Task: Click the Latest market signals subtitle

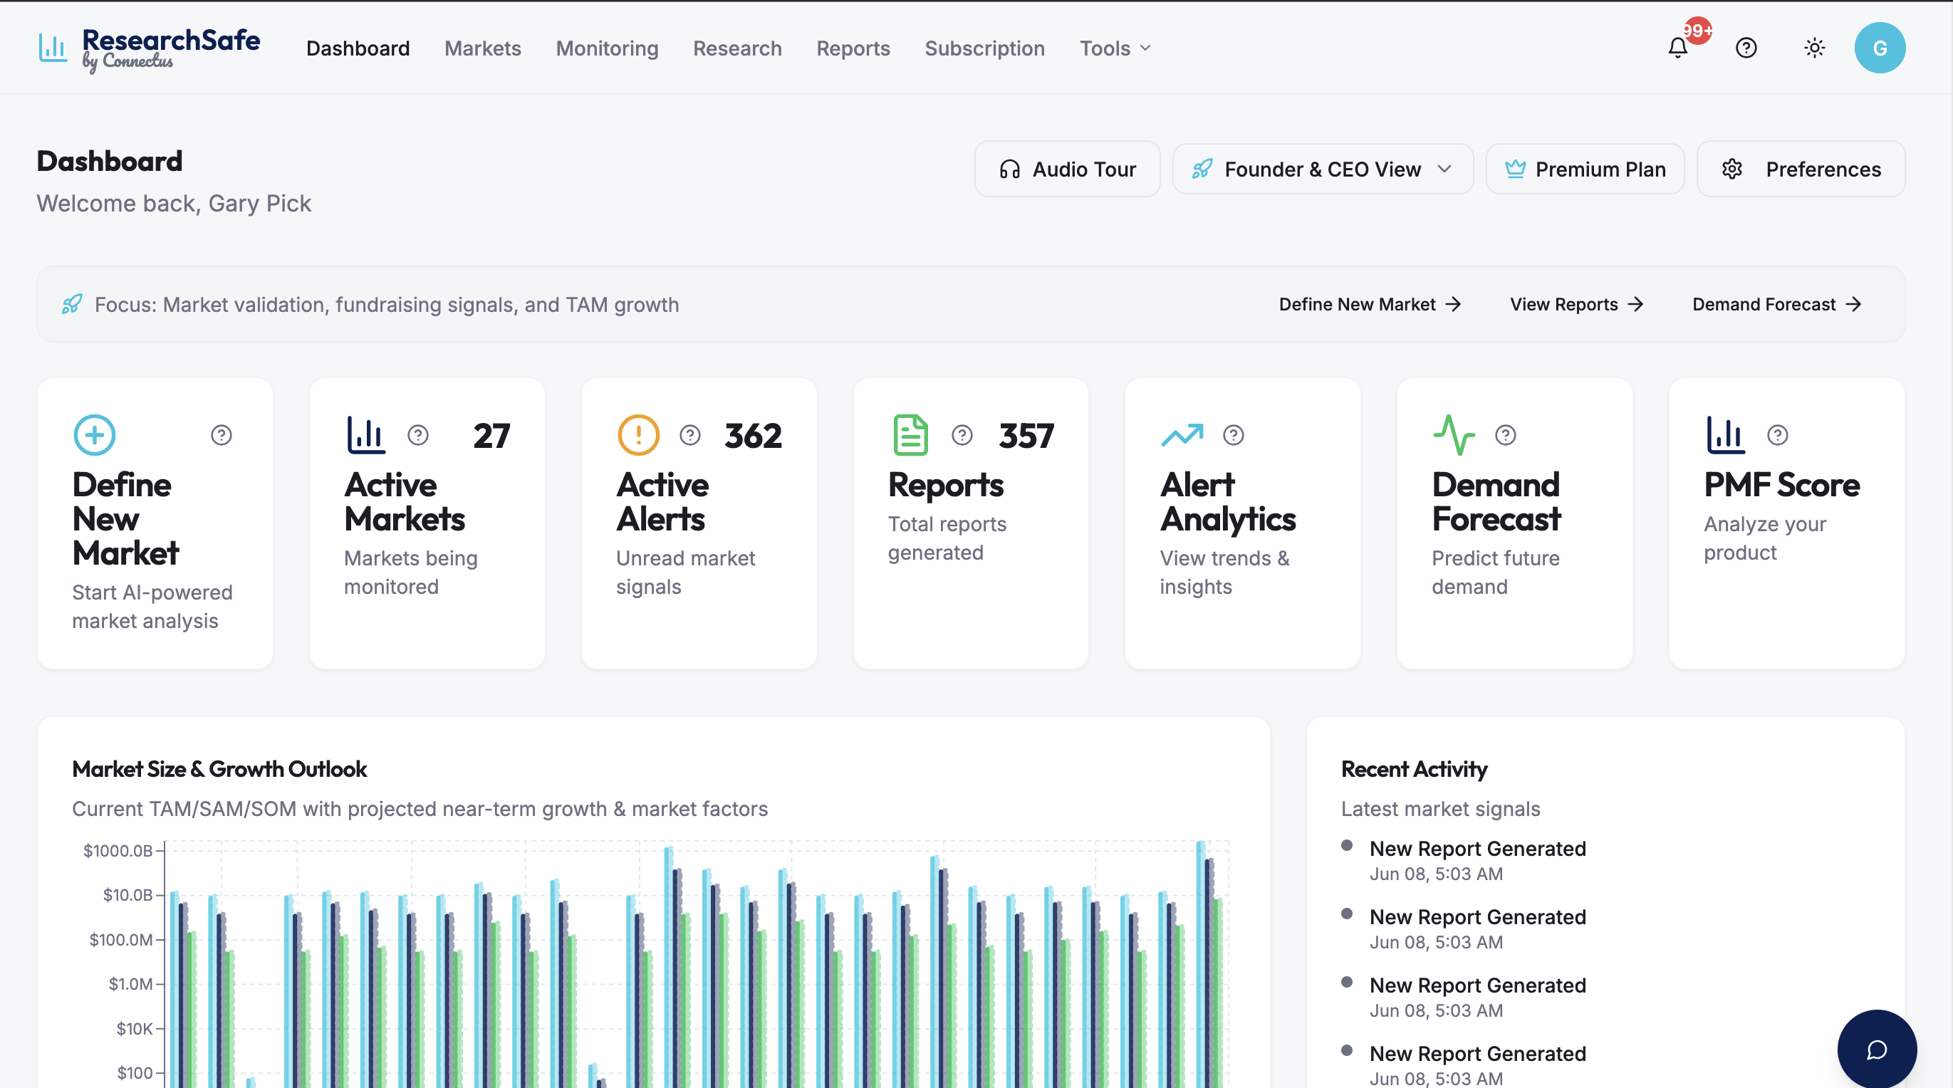Action: click(1440, 808)
